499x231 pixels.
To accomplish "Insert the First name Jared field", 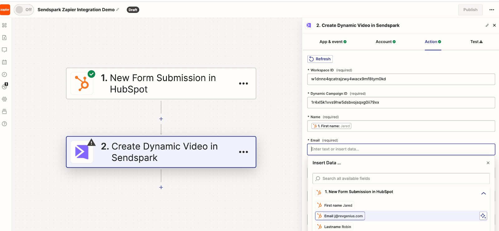I will [x=335, y=205].
